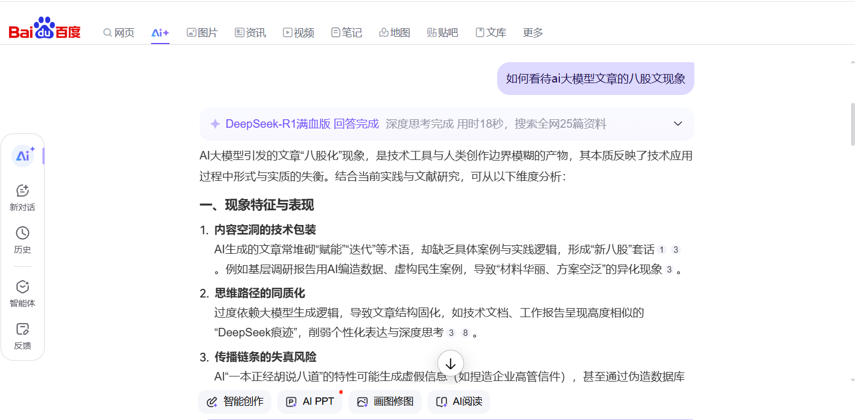Select the Ai+ tab
This screenshot has height=420, width=855.
161,33
